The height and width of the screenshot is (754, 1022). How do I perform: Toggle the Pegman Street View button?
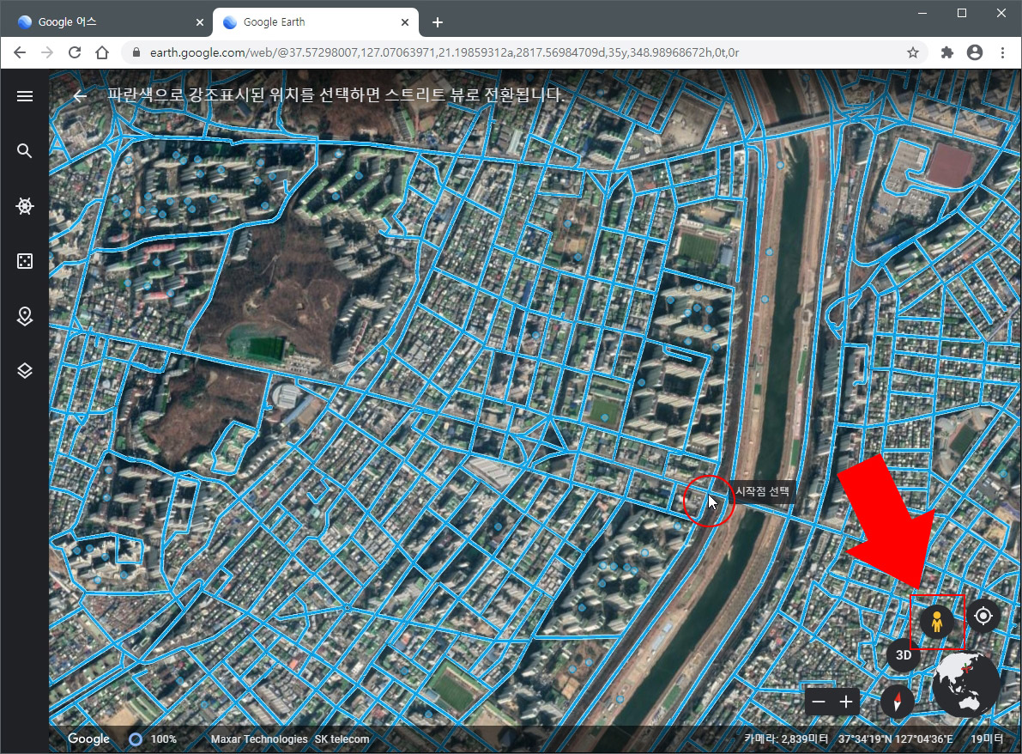[937, 621]
